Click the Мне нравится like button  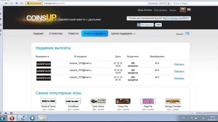pyautogui.click(x=145, y=25)
